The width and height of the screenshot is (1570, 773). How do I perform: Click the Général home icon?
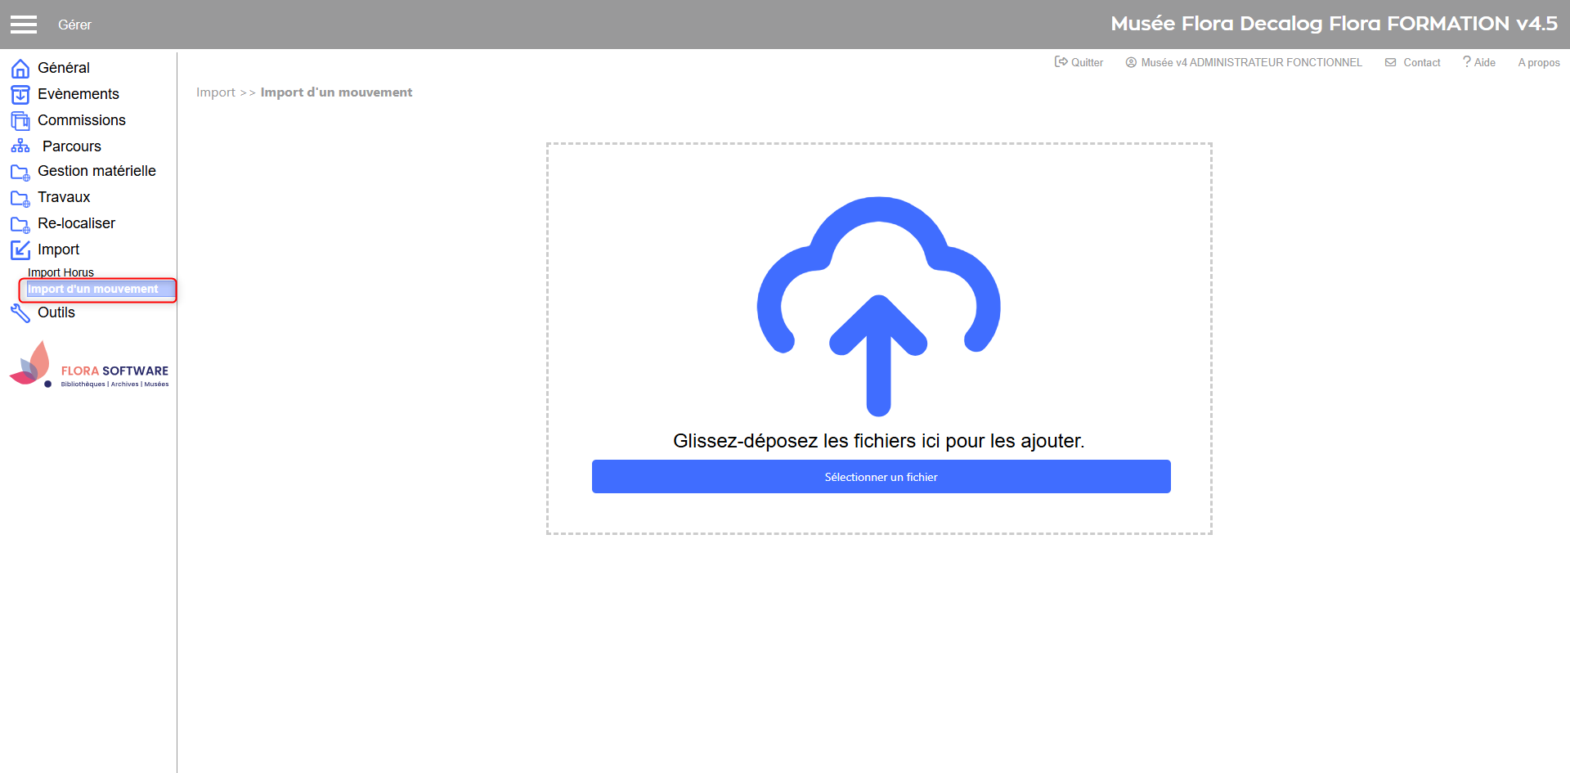point(20,69)
